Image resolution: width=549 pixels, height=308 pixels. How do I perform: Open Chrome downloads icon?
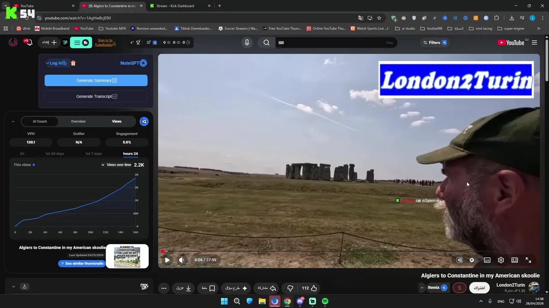pos(512,18)
